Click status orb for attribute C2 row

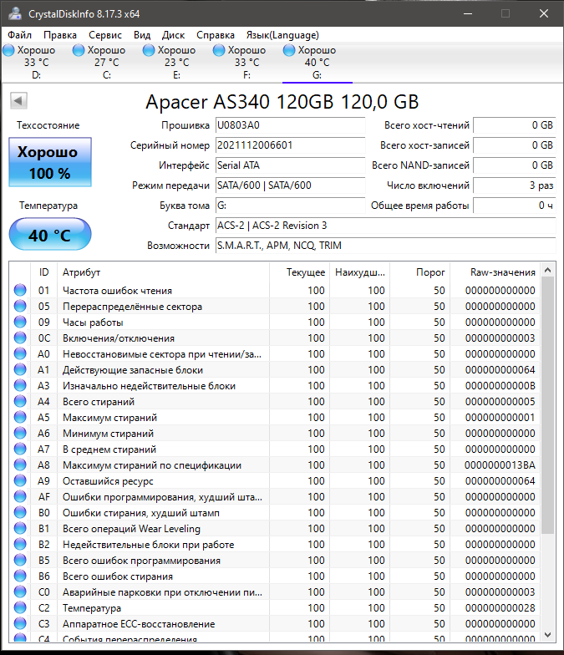pos(20,607)
